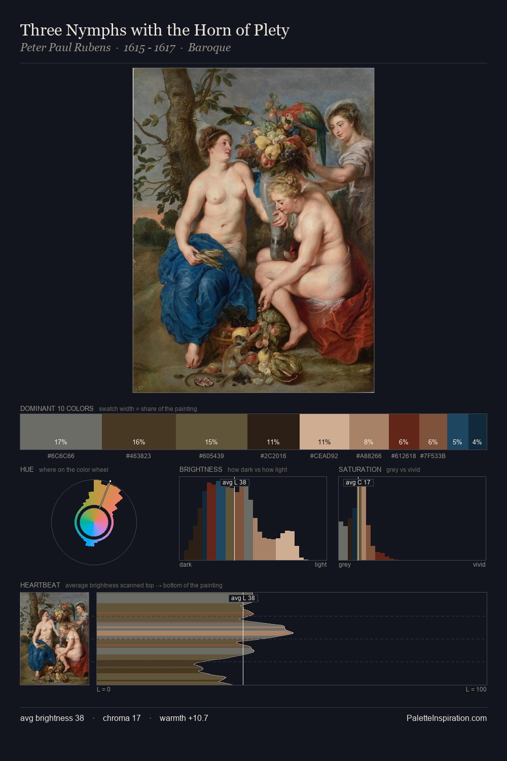Click the hue color wheel chart
The image size is (507, 761).
(94, 522)
